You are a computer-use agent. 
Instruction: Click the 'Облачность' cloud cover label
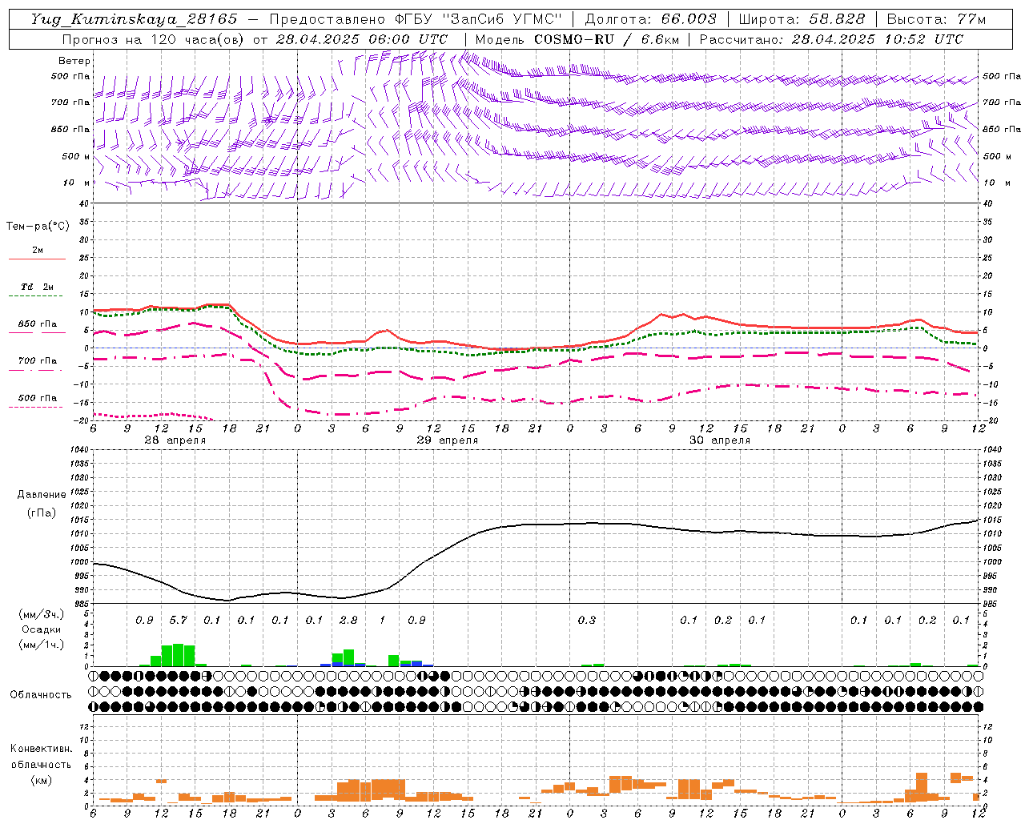point(40,694)
